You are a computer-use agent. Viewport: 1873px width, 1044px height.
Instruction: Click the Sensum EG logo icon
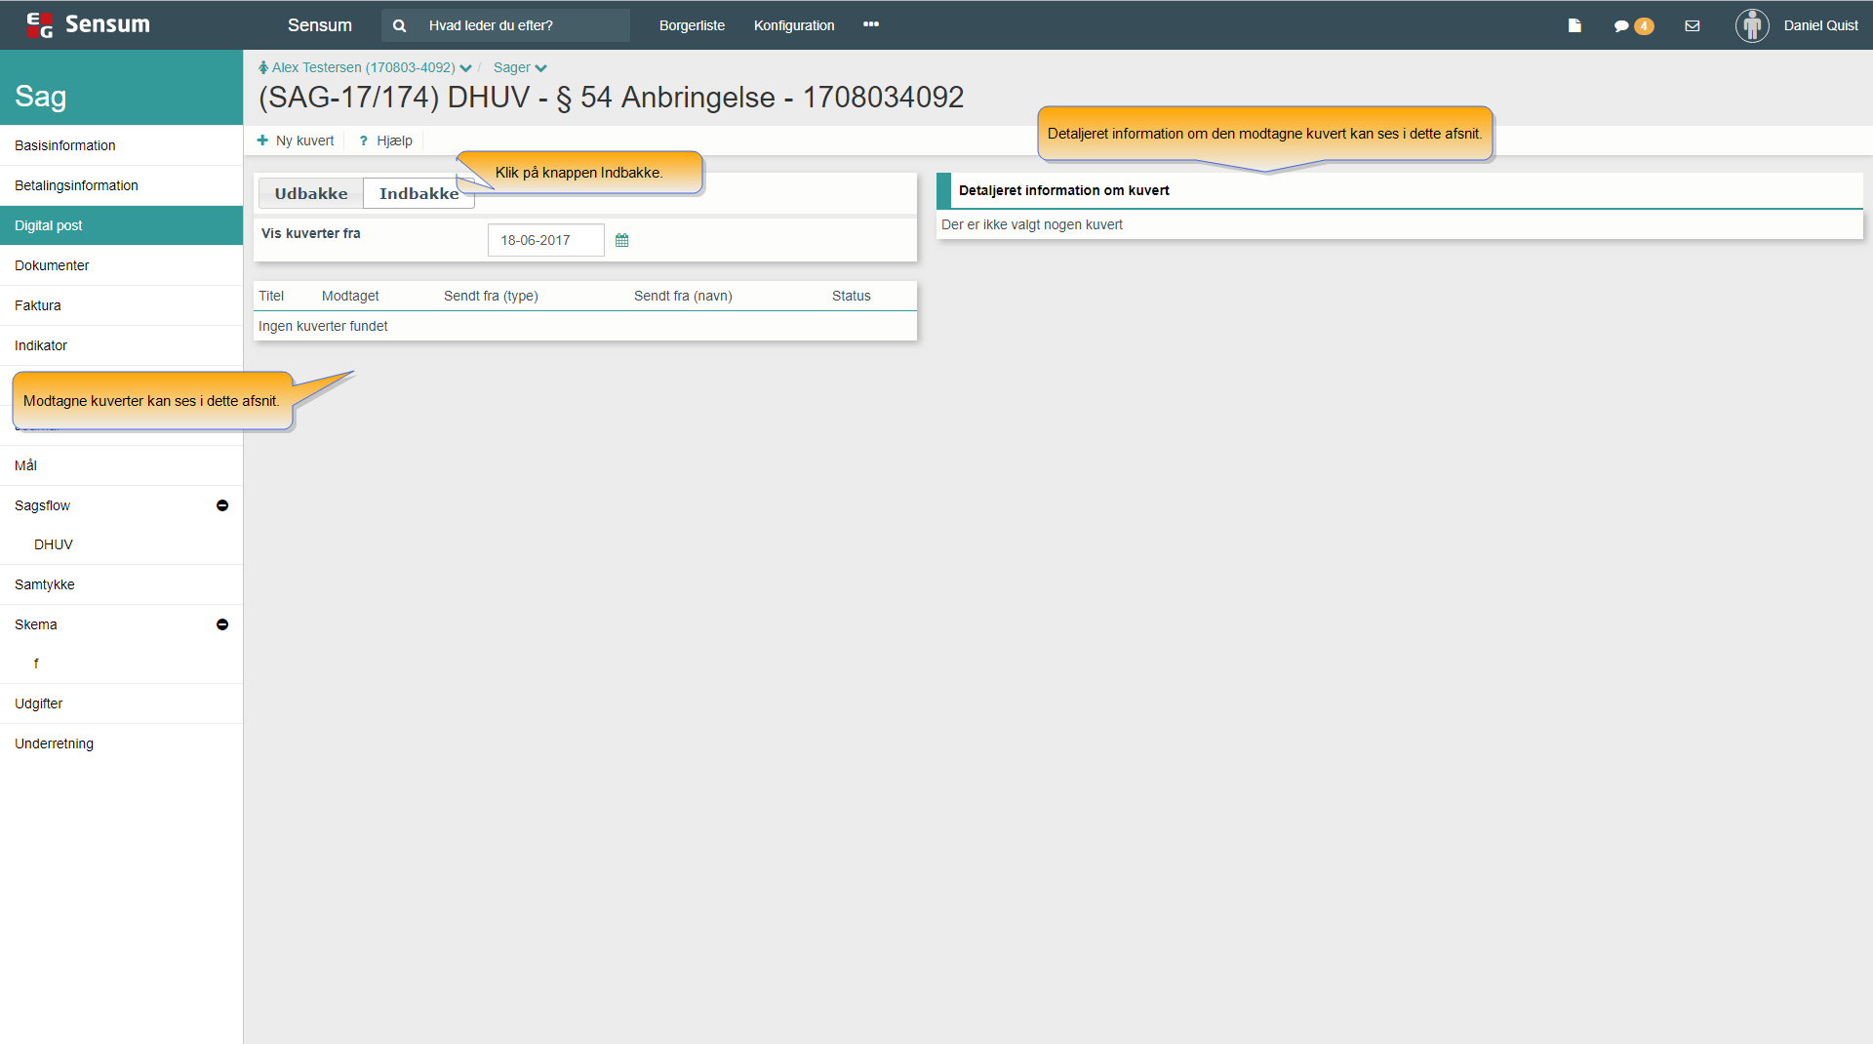coord(40,25)
